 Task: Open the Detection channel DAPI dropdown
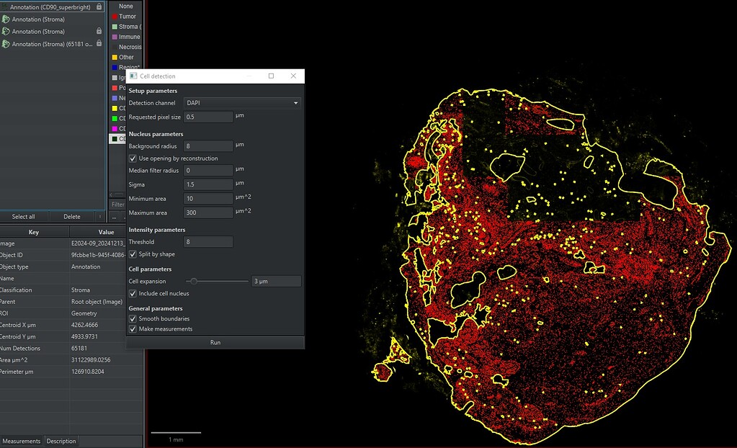pyautogui.click(x=295, y=102)
